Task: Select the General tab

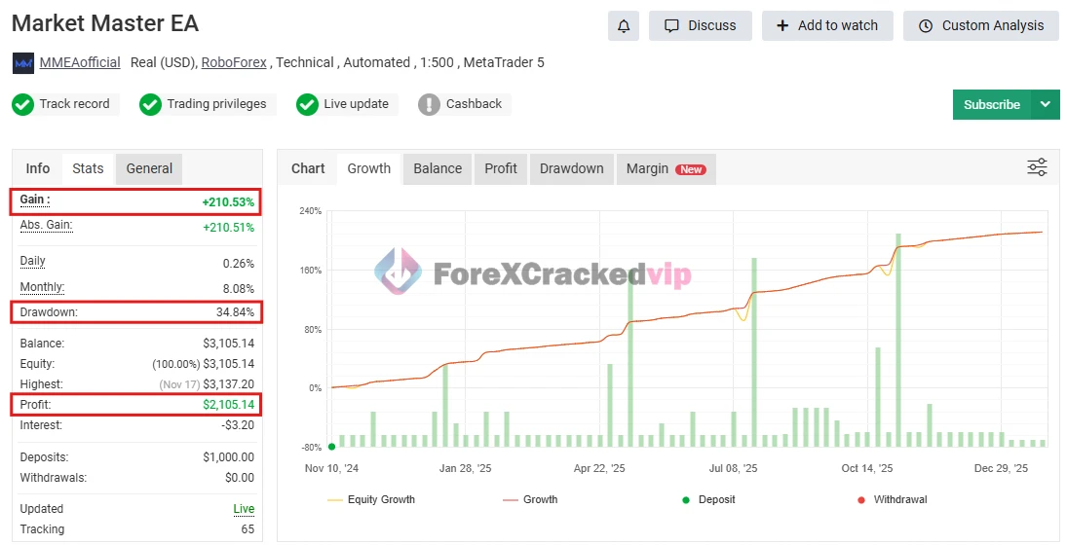Action: pos(149,168)
